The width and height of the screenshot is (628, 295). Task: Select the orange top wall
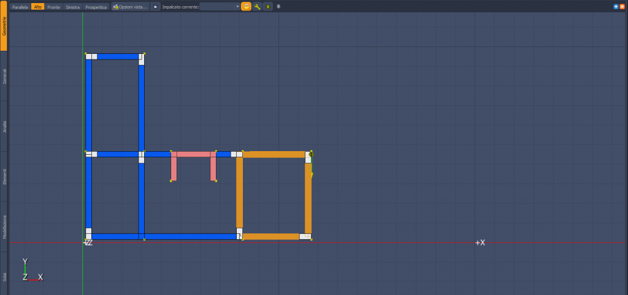click(274, 154)
